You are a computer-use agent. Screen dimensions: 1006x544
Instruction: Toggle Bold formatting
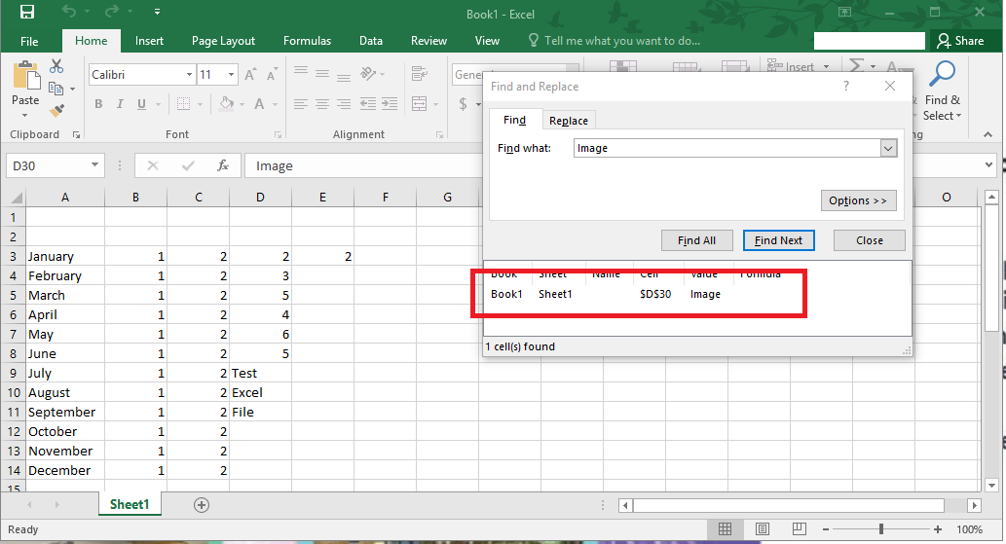point(98,104)
